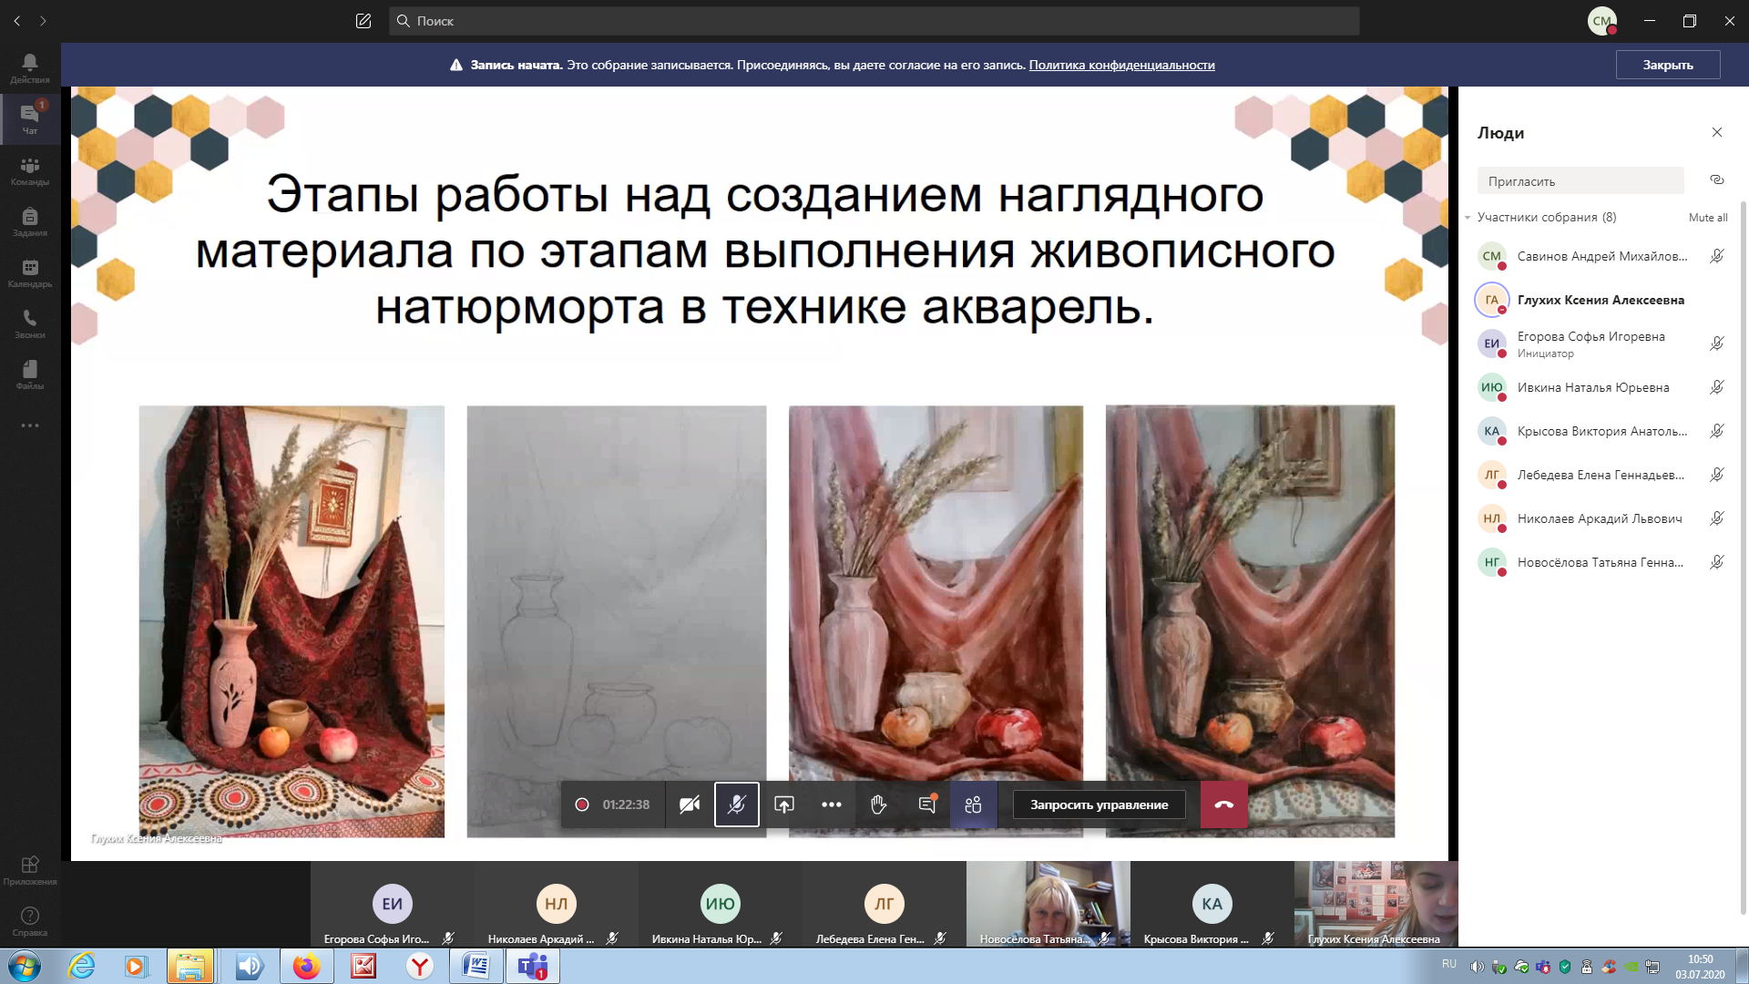Raise your hand in the meeting
This screenshot has width=1749, height=984.
[879, 805]
